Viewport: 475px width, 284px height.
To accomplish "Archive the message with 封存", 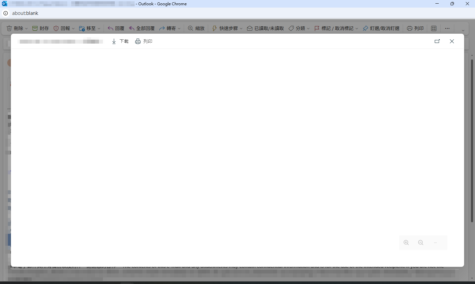I will (41, 28).
